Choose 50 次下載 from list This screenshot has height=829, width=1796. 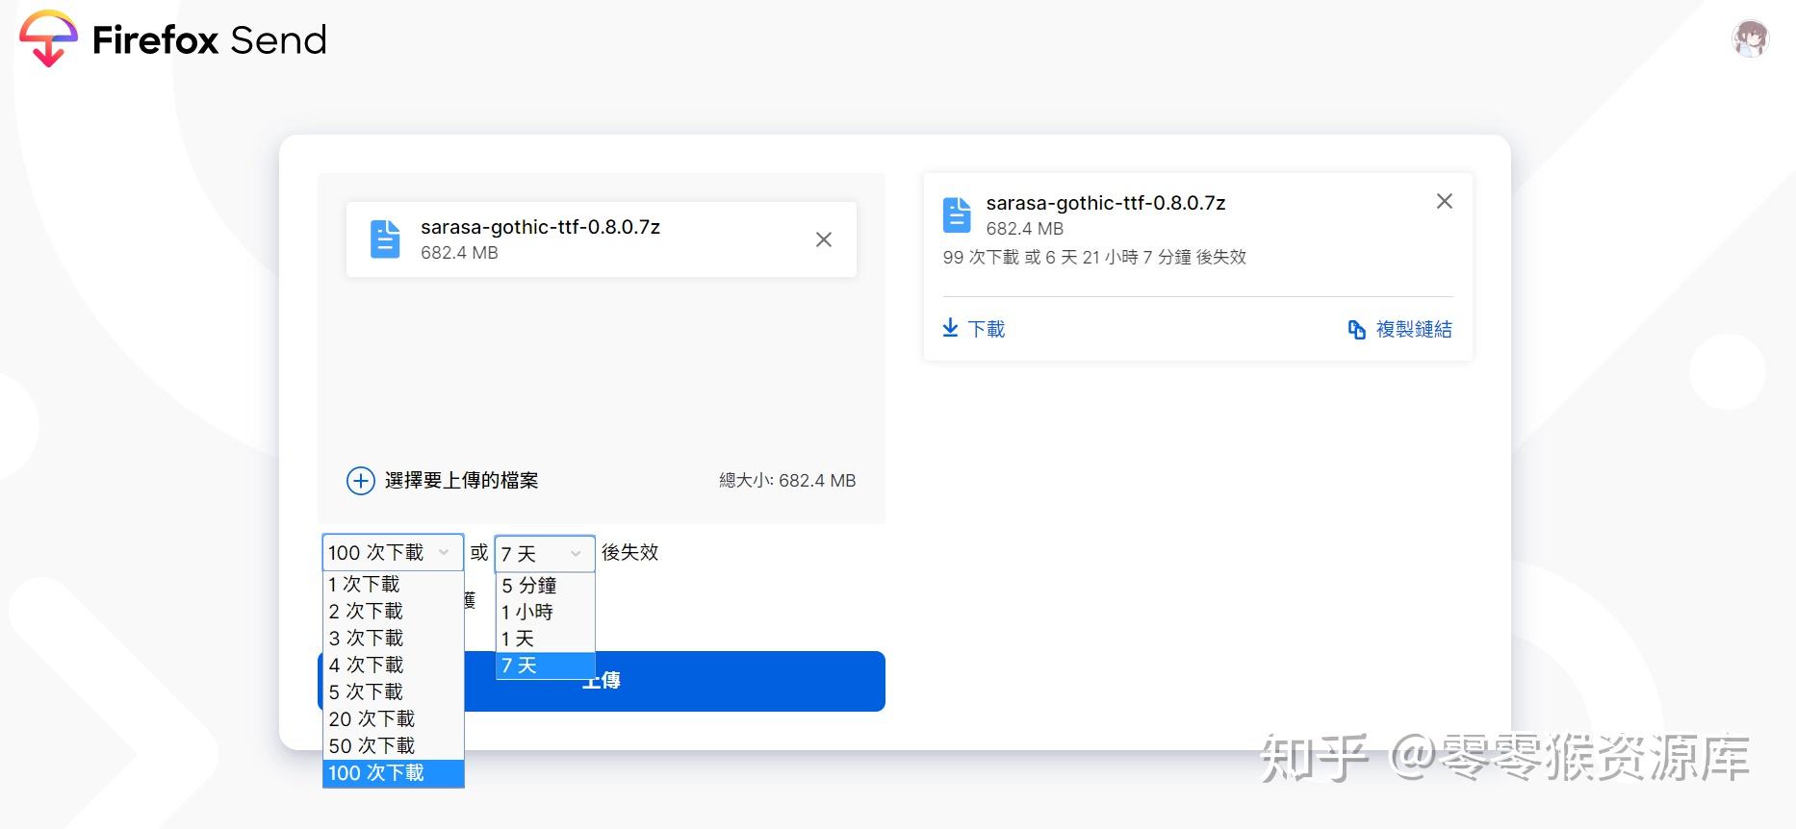point(393,746)
